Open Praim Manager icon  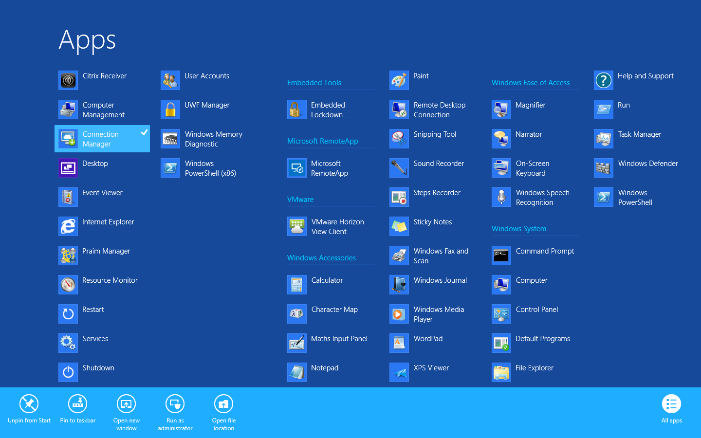pos(68,255)
